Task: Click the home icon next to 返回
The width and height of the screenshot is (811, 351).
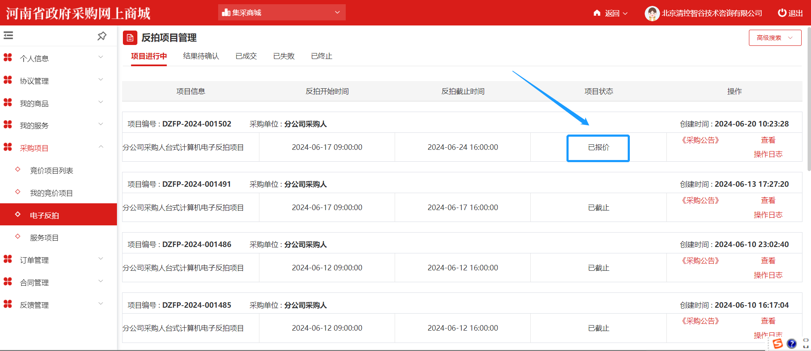Action: click(597, 13)
